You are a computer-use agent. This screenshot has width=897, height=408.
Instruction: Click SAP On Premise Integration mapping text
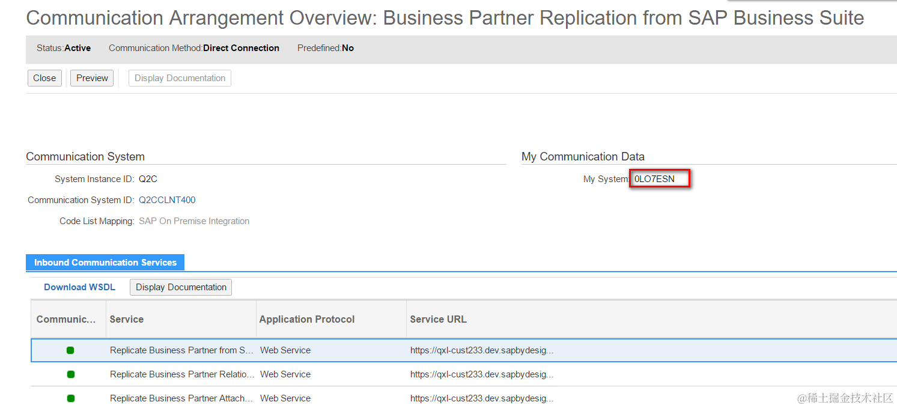tap(194, 221)
